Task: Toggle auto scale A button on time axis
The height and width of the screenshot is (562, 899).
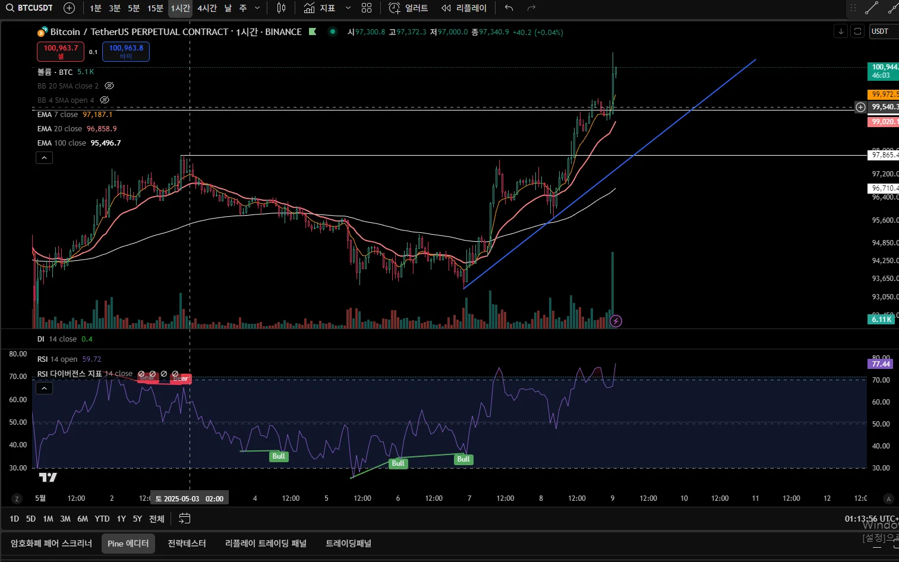Action: click(888, 499)
